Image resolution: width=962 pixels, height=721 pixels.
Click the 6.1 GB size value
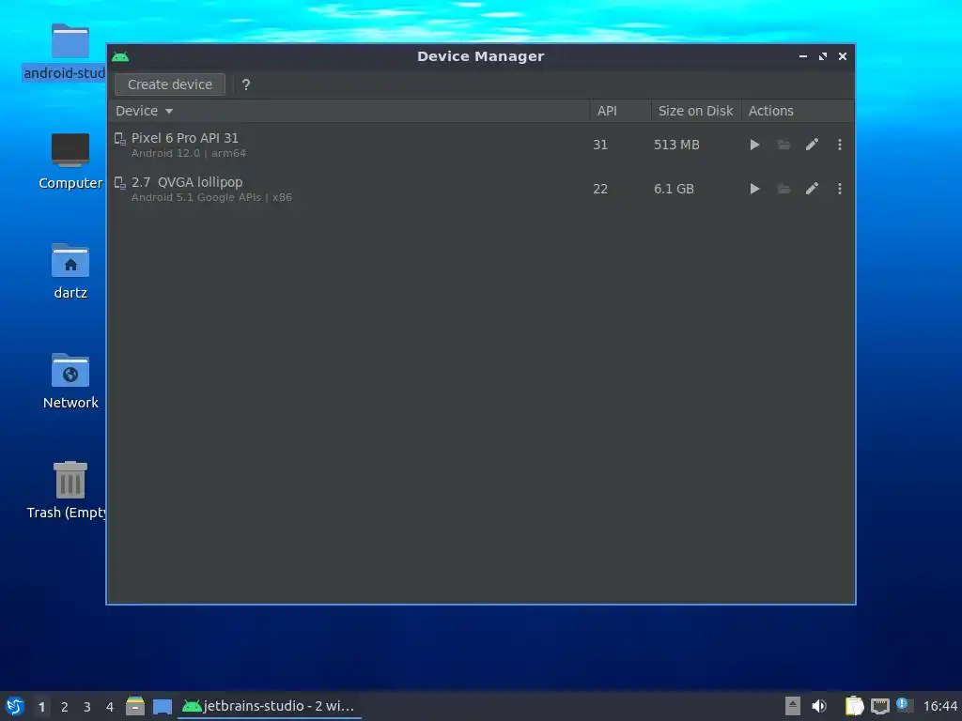coord(674,189)
